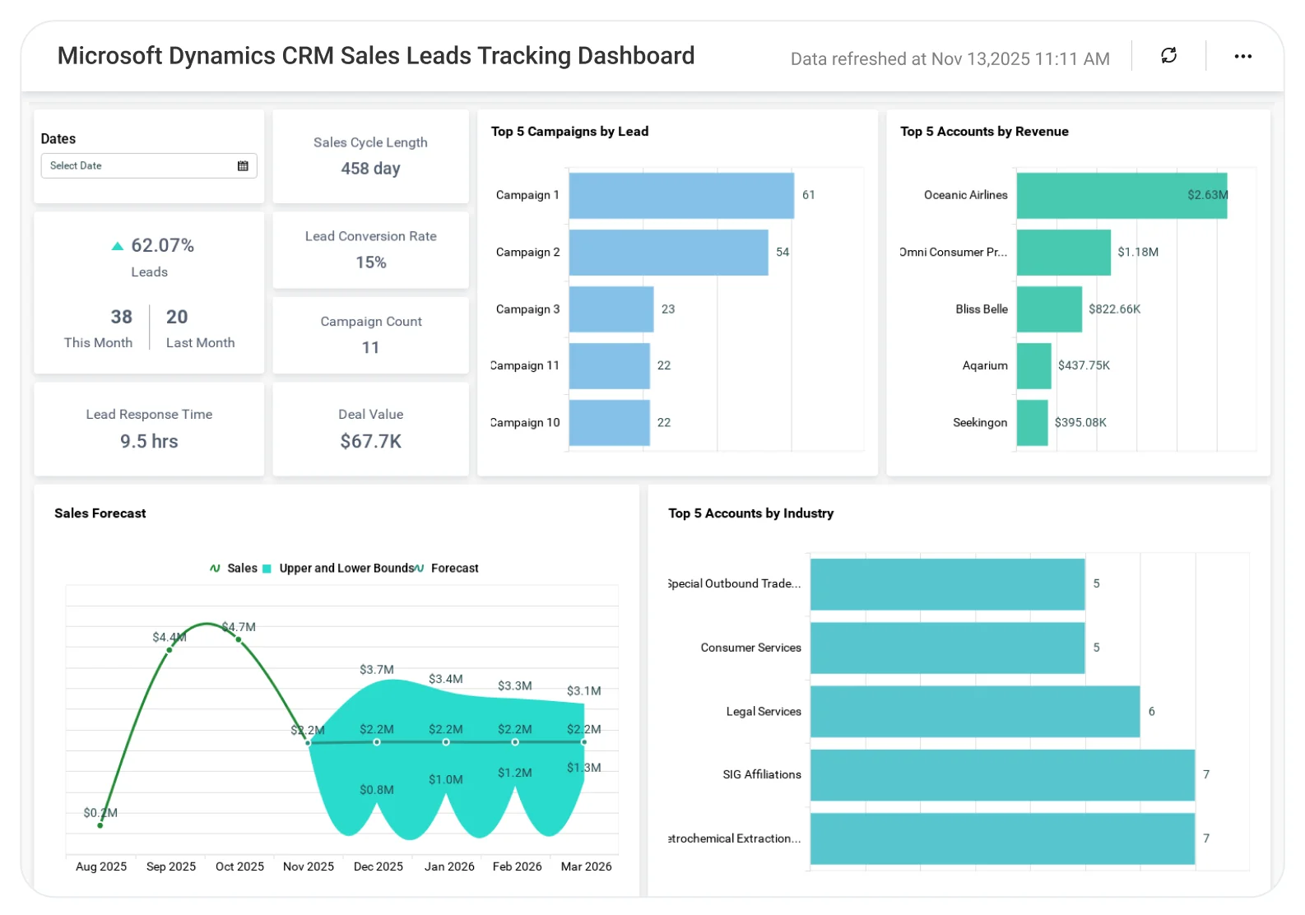
Task: Select the Campaign 3 bar
Action: (611, 309)
